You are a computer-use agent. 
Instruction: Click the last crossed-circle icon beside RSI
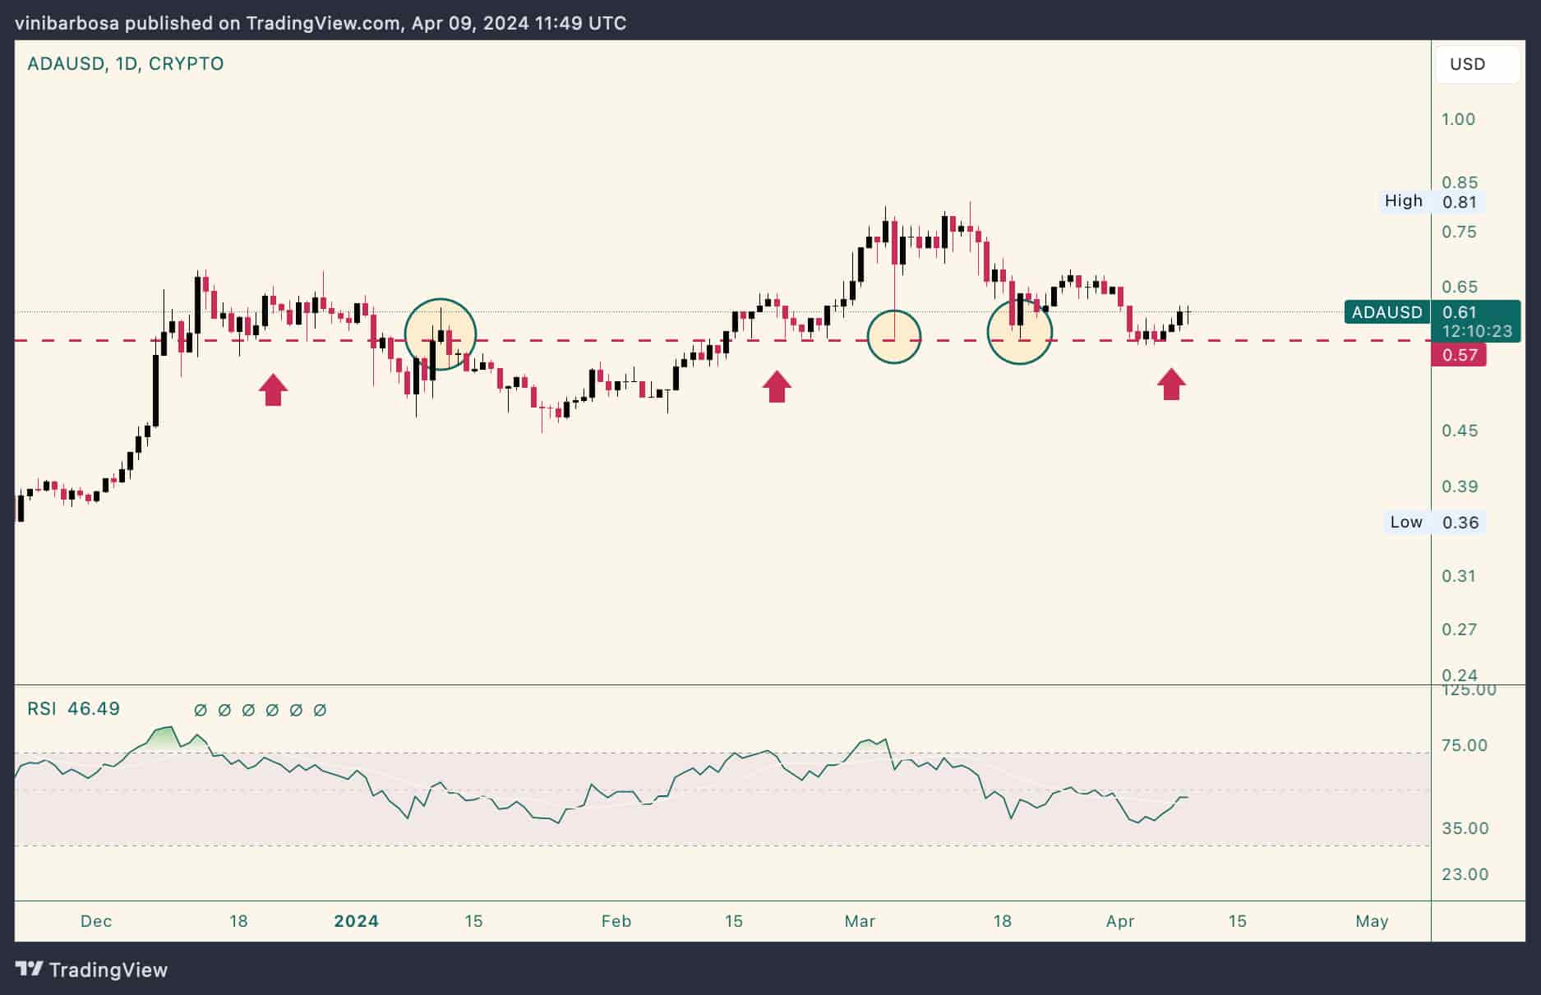pos(321,710)
